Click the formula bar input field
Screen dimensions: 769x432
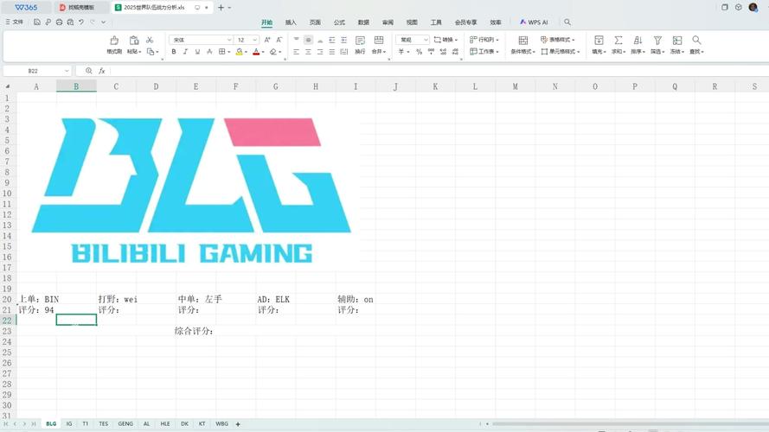(x=439, y=71)
